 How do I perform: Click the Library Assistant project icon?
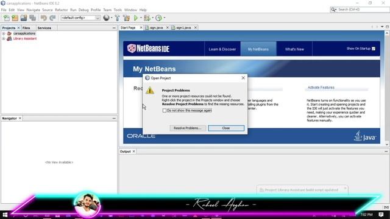[x=9, y=38]
